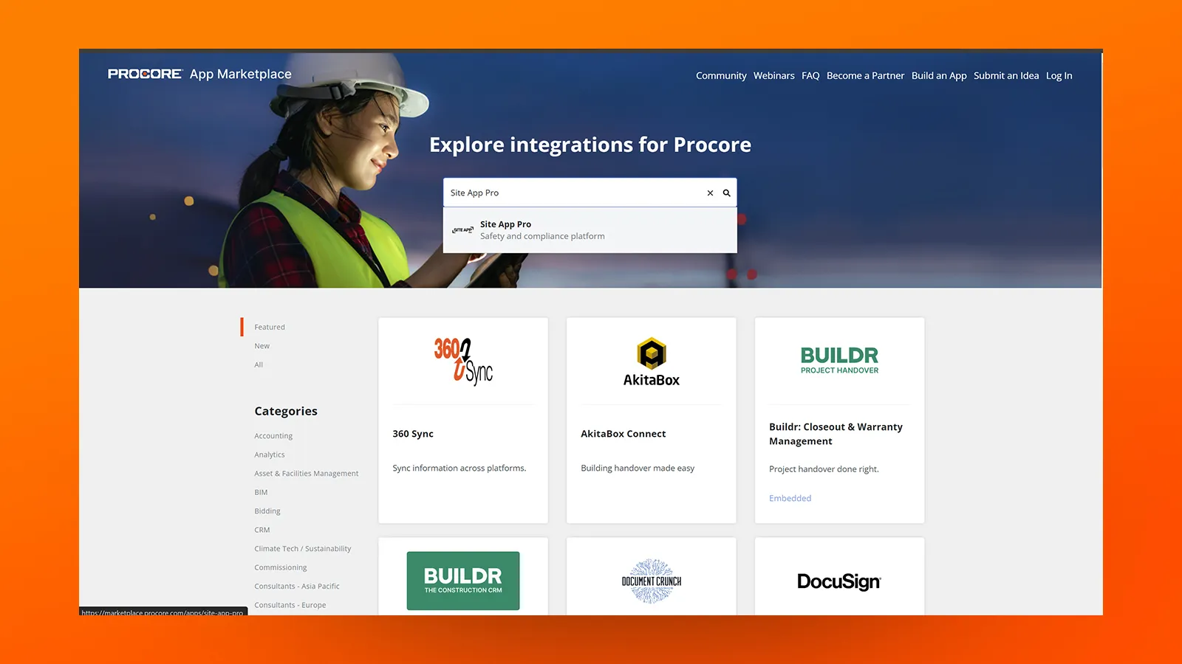Open the 360 Sync app via its logo

coord(462,362)
